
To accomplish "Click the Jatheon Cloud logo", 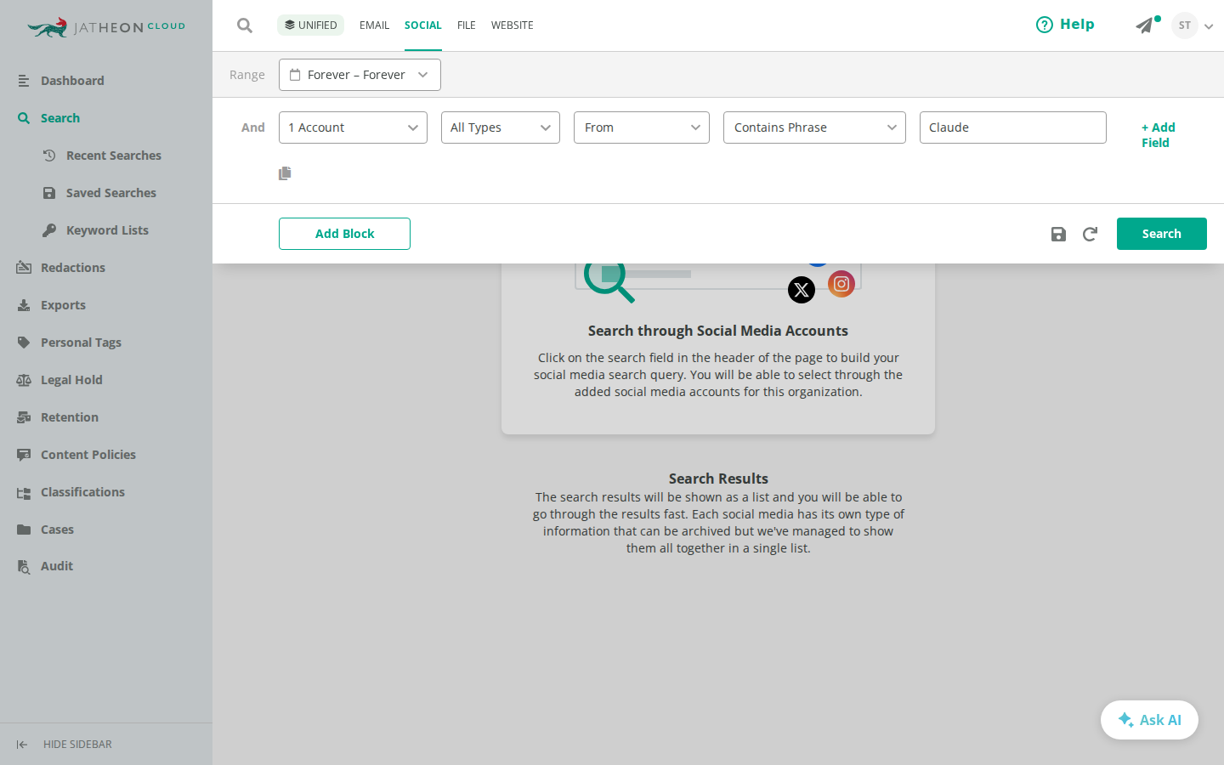I will pos(105,27).
